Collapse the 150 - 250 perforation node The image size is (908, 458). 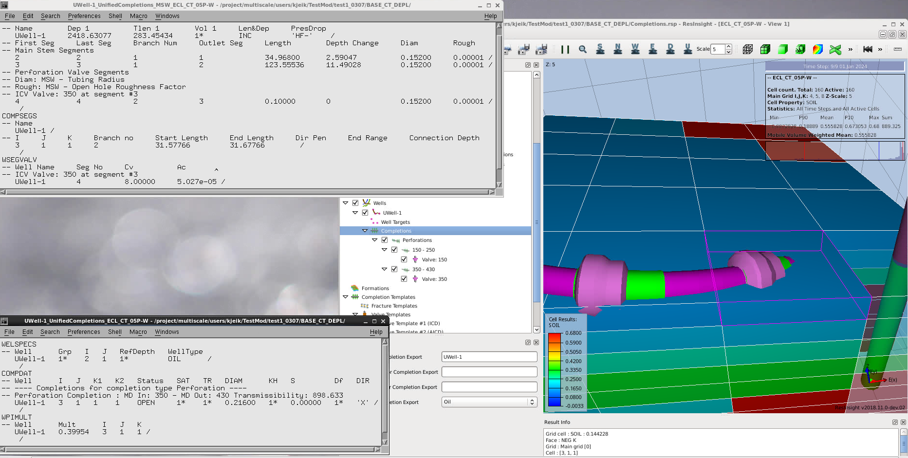pos(385,250)
